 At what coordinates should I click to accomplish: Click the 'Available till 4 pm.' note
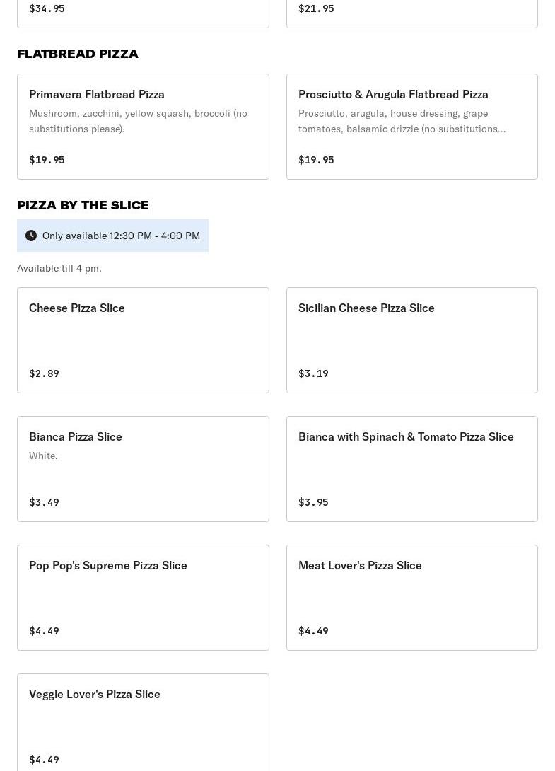(x=59, y=268)
